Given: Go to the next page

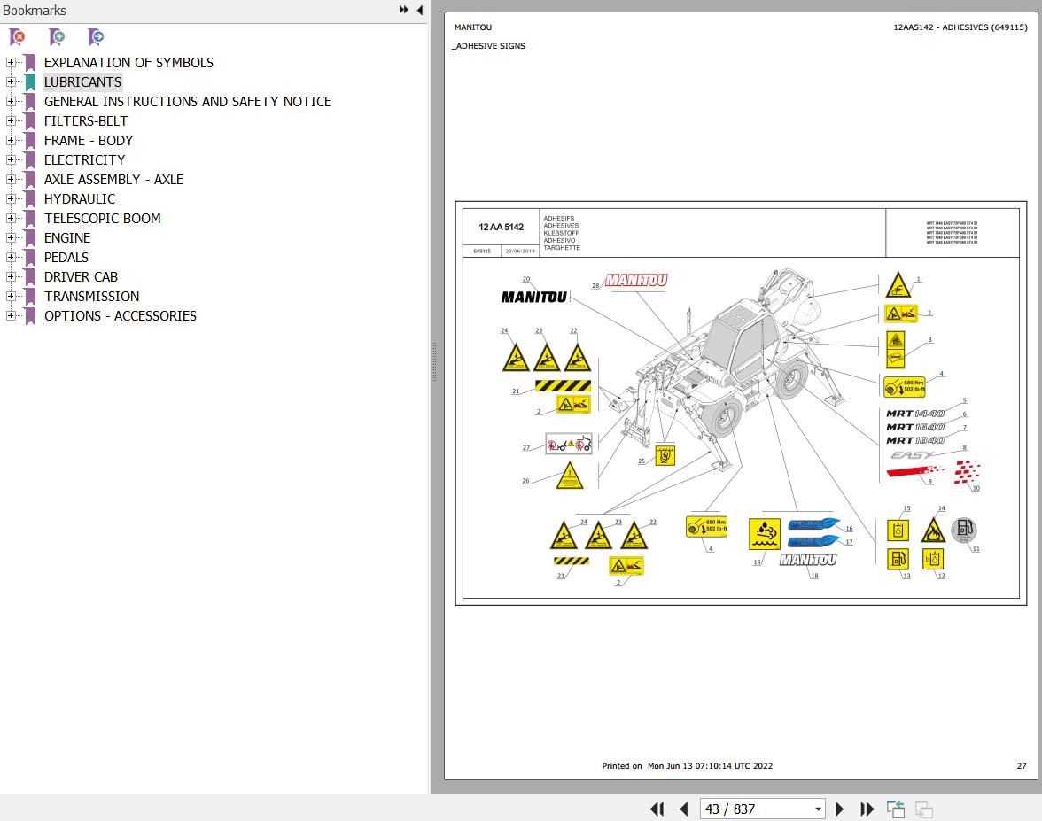Looking at the screenshot, I should [839, 809].
